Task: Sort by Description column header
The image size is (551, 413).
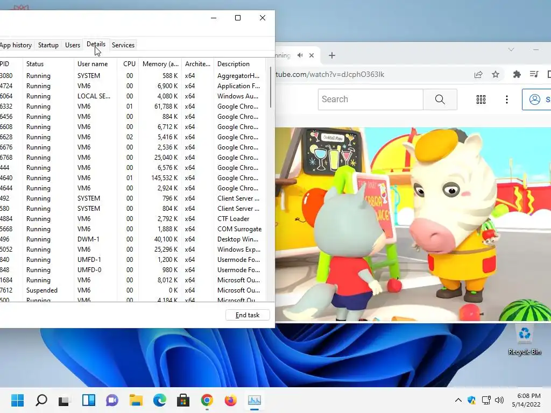Action: (x=239, y=64)
